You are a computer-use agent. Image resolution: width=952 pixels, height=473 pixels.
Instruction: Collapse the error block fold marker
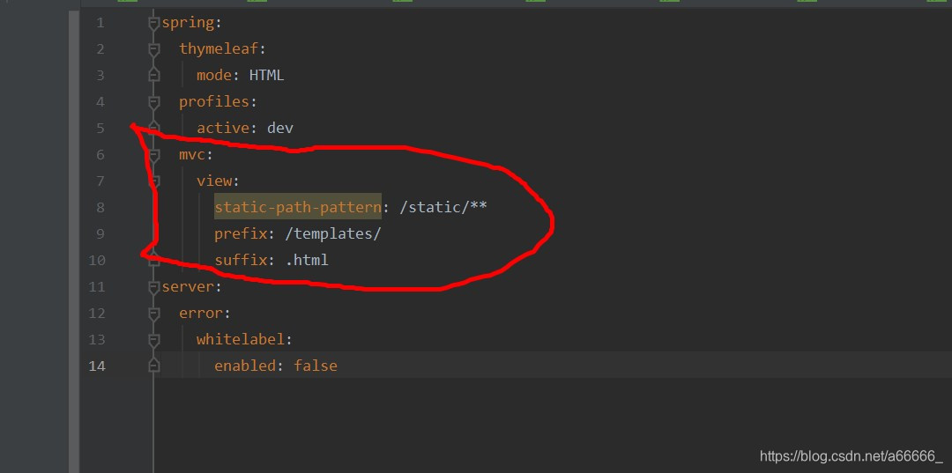(154, 313)
